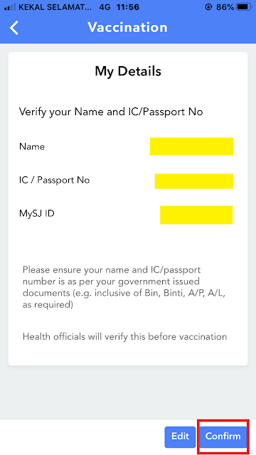This screenshot has height=455, width=256.
Task: Select the MySJ ID value field
Action: (x=196, y=215)
